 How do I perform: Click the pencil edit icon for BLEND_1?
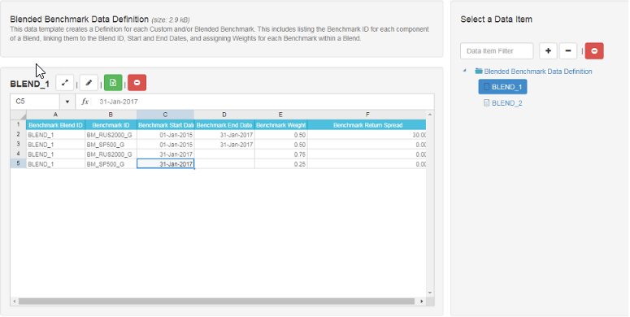89,83
